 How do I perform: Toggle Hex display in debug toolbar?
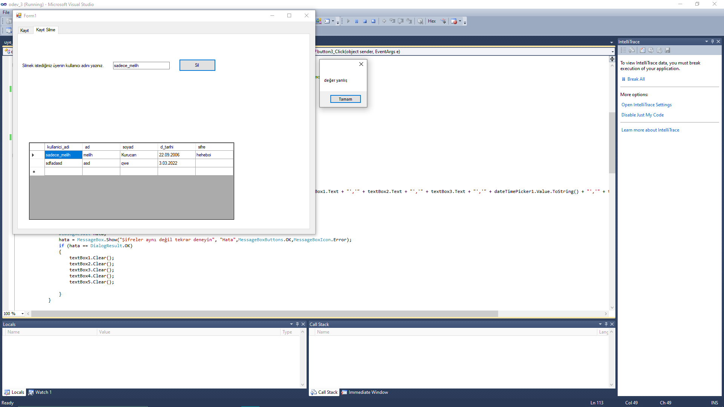coord(432,21)
